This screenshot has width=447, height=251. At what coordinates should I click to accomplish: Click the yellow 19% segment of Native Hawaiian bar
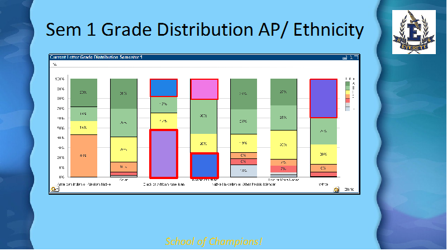pyautogui.click(x=244, y=143)
